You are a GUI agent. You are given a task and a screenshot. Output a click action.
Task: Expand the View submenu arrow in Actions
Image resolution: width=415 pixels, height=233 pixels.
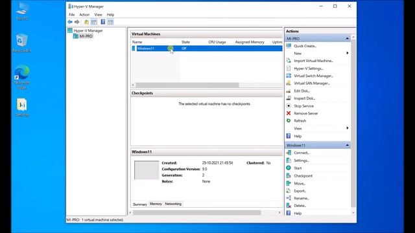pyautogui.click(x=348, y=128)
